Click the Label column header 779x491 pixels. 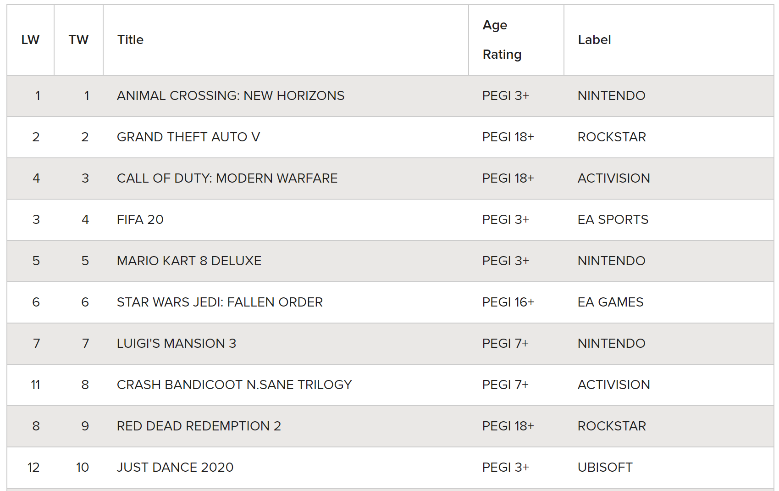(x=594, y=40)
